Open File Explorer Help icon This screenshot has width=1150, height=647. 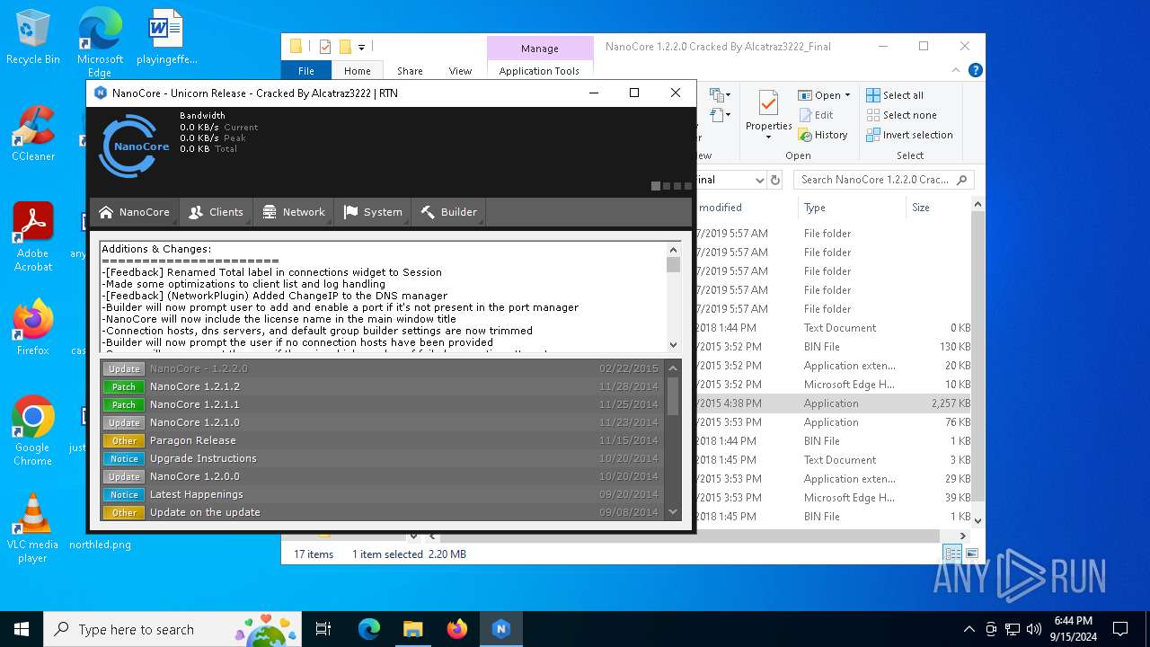[975, 70]
